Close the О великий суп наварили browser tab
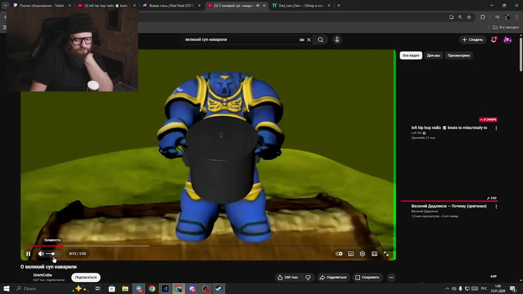This screenshot has width=523, height=294. [264, 6]
